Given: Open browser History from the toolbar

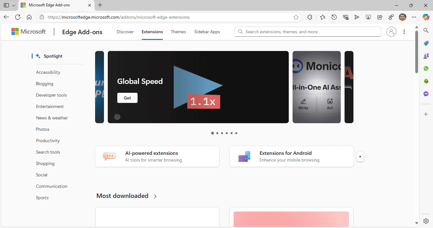Looking at the screenshot, I should (x=334, y=17).
